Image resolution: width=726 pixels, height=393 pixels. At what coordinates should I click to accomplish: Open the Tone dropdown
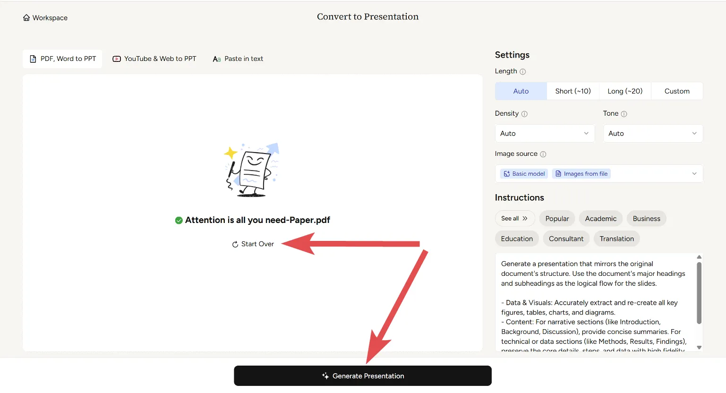pyautogui.click(x=652, y=134)
